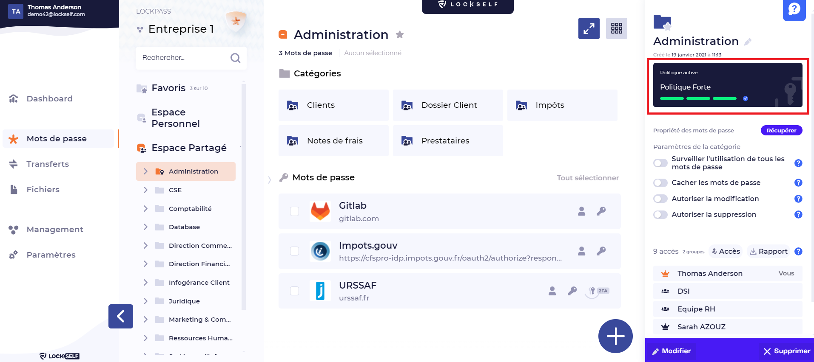
Task: Enable Cacher les mots de passe toggle
Action: pos(660,183)
